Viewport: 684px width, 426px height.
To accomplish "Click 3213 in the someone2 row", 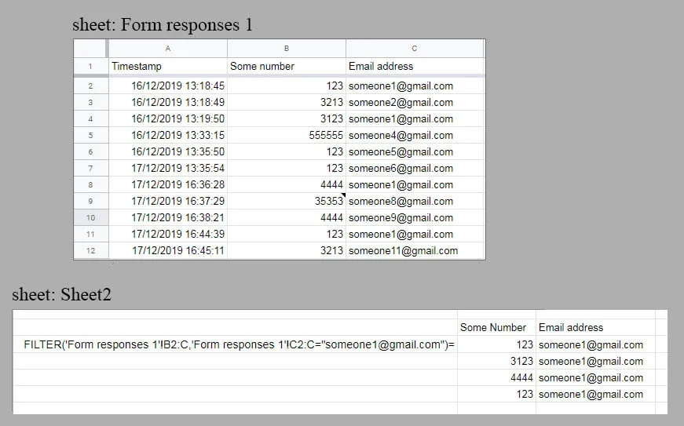I will [287, 102].
